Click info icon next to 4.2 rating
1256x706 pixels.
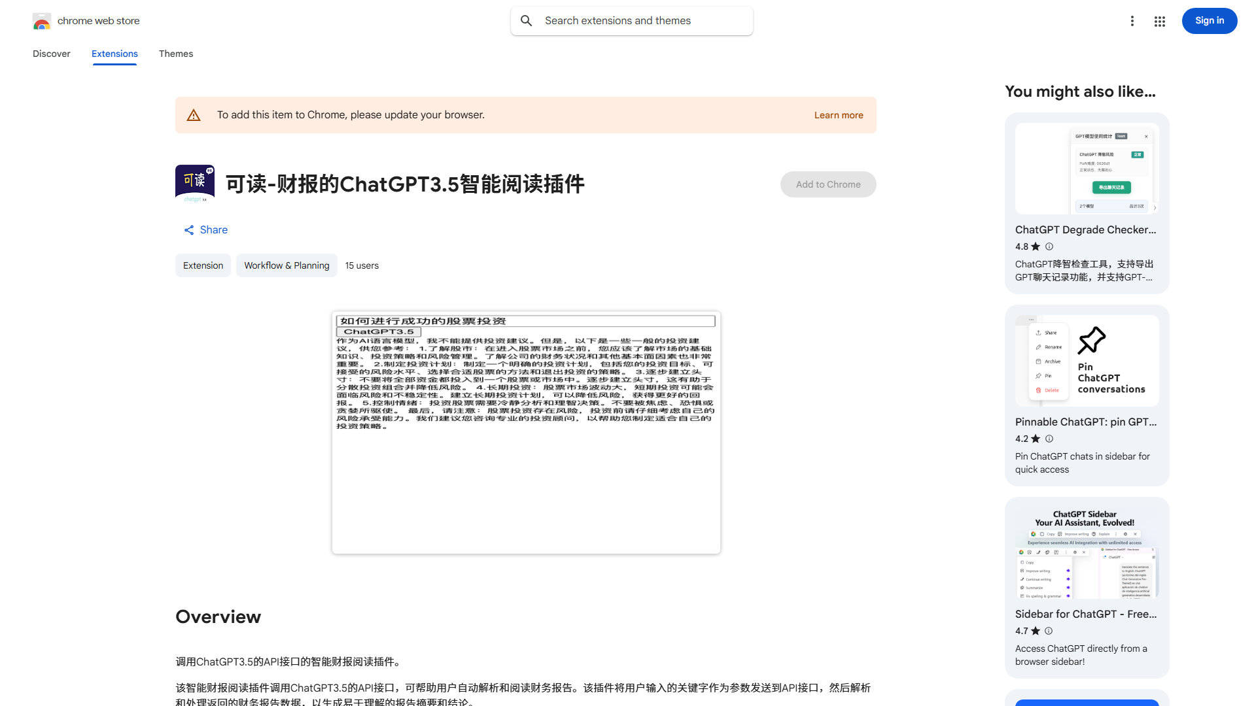click(1049, 439)
